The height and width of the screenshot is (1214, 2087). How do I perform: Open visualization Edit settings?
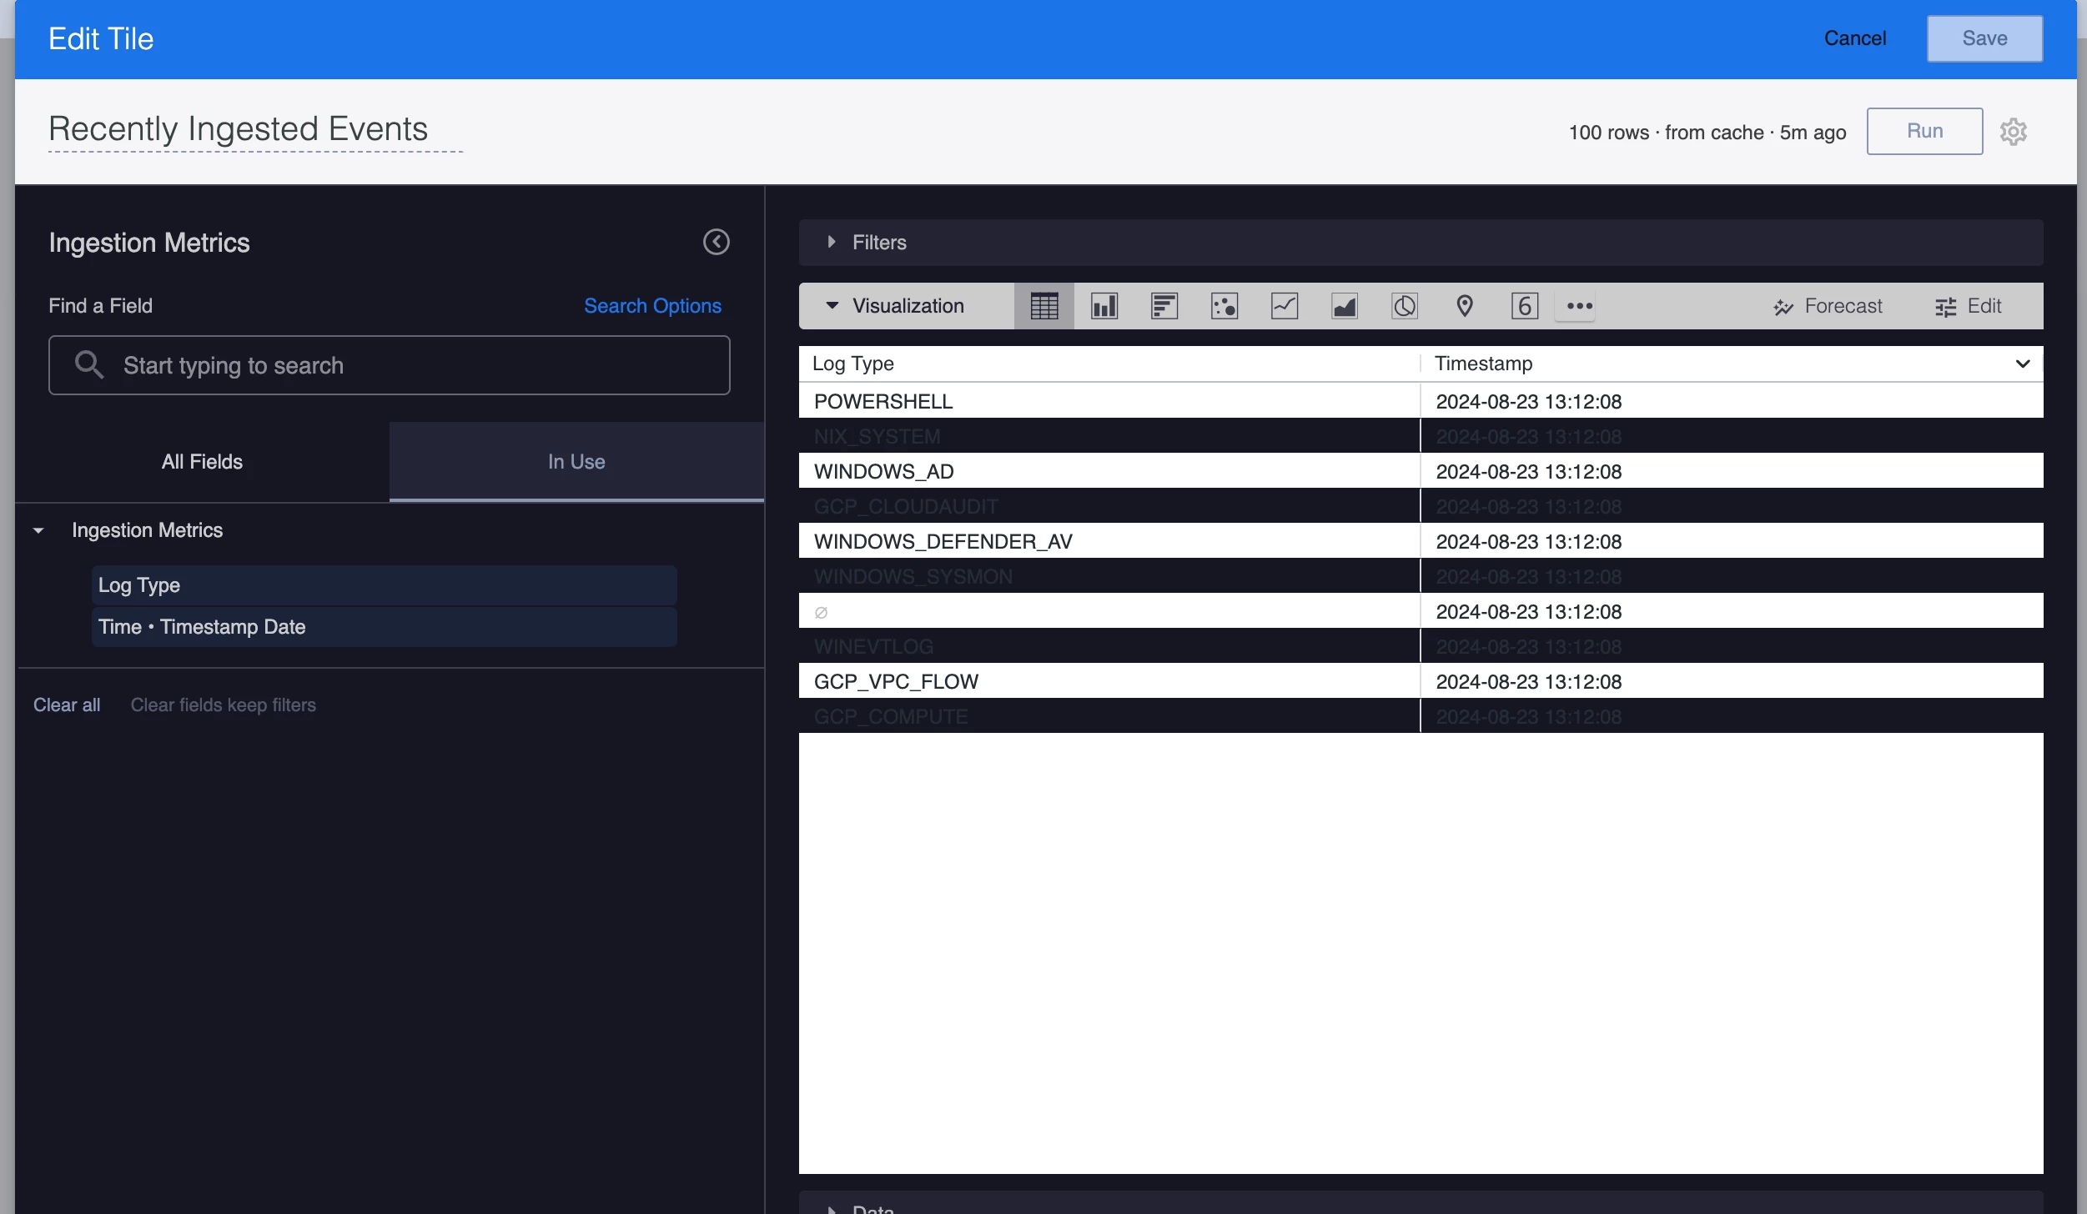1968,306
